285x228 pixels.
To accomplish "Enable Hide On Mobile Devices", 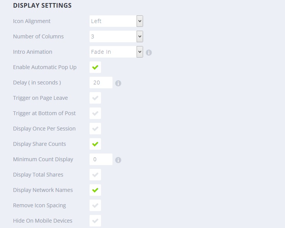I will (x=95, y=221).
